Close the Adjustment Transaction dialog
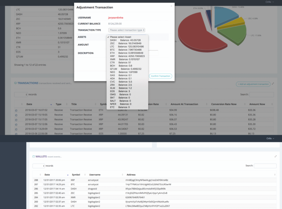Image resolution: width=282 pixels, height=209 pixels. (171, 5)
